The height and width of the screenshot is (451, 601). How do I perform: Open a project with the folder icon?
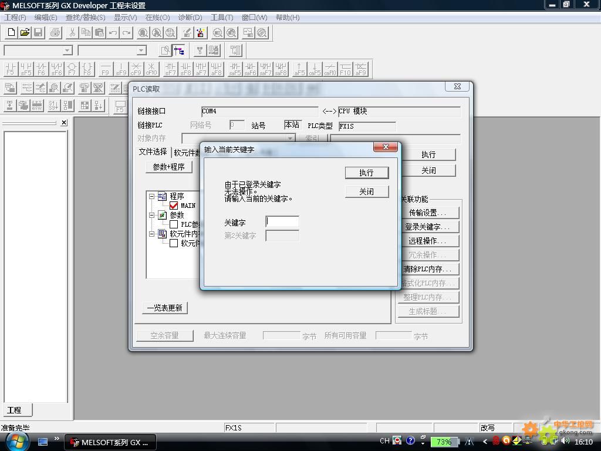click(x=25, y=33)
